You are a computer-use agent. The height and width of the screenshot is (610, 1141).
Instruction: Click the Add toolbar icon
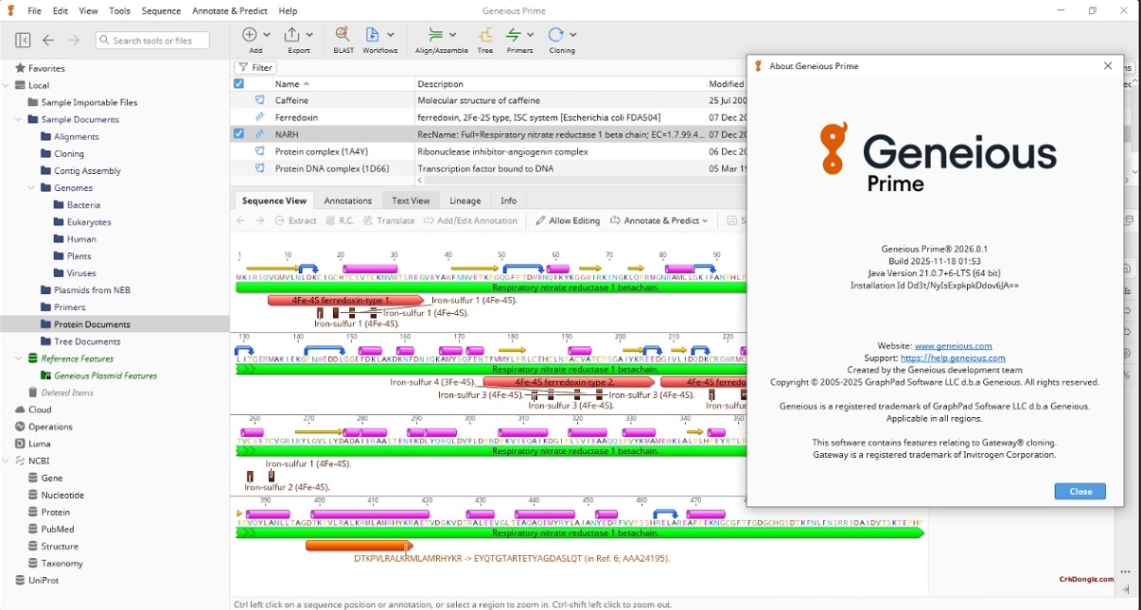251,35
